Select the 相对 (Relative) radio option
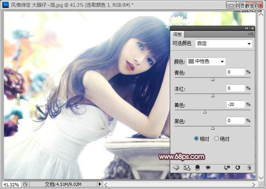Viewport: 266px width, 189px height. (x=197, y=139)
